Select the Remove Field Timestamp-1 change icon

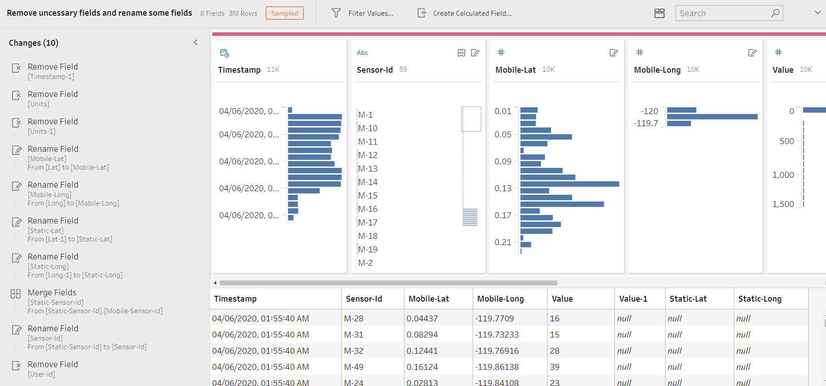16,68
